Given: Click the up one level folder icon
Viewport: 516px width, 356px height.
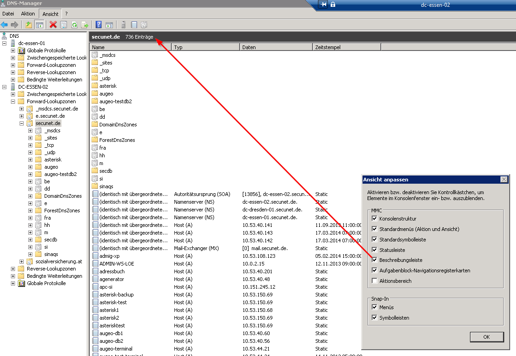Looking at the screenshot, I should [x=29, y=25].
